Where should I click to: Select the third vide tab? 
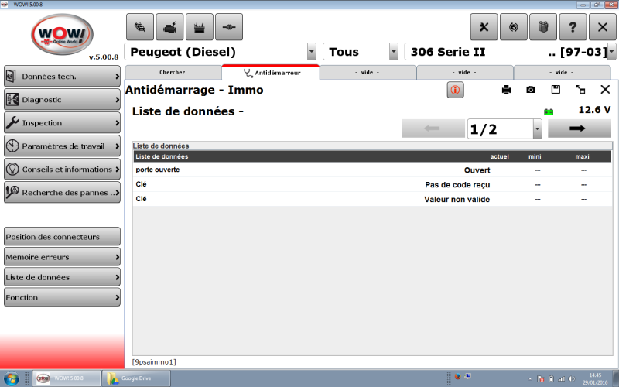562,72
